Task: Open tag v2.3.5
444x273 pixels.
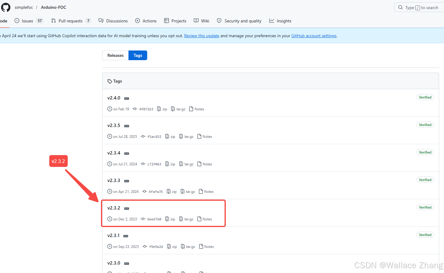Action: coord(114,125)
